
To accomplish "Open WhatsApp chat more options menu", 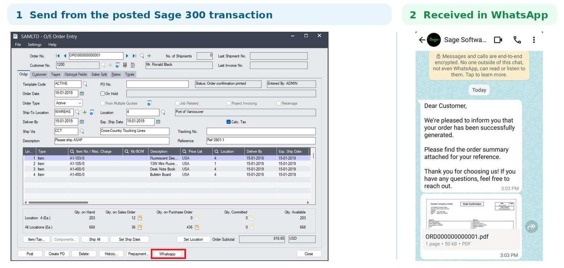I will (x=534, y=40).
